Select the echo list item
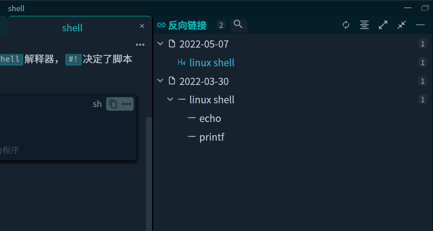 pos(210,118)
